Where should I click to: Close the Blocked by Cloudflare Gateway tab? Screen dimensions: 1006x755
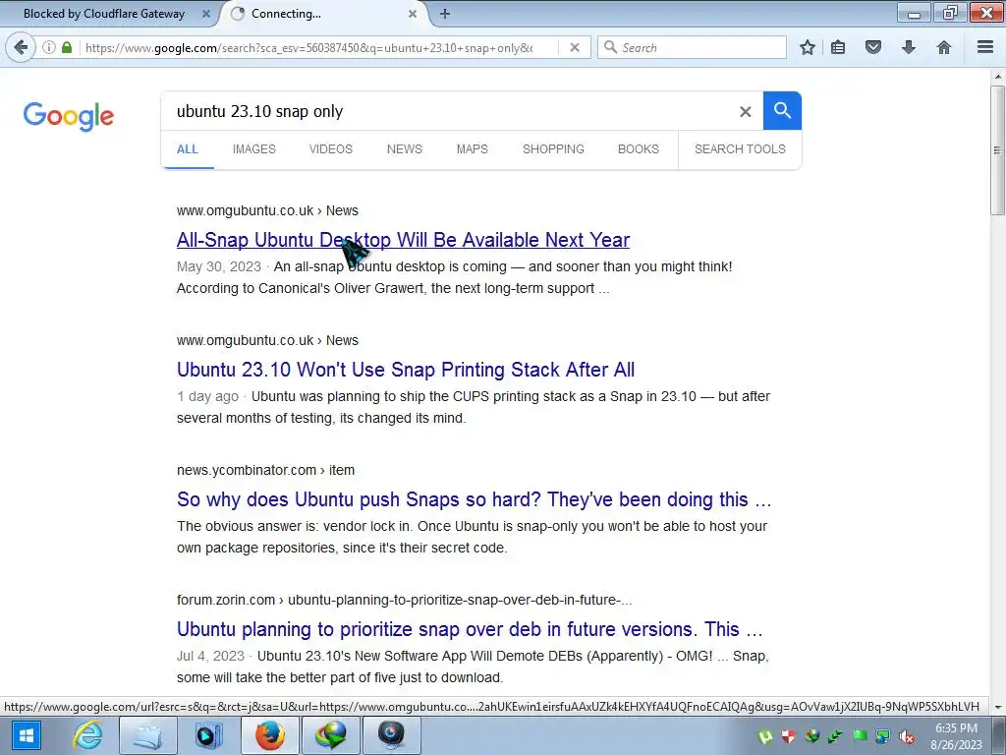pos(206,14)
